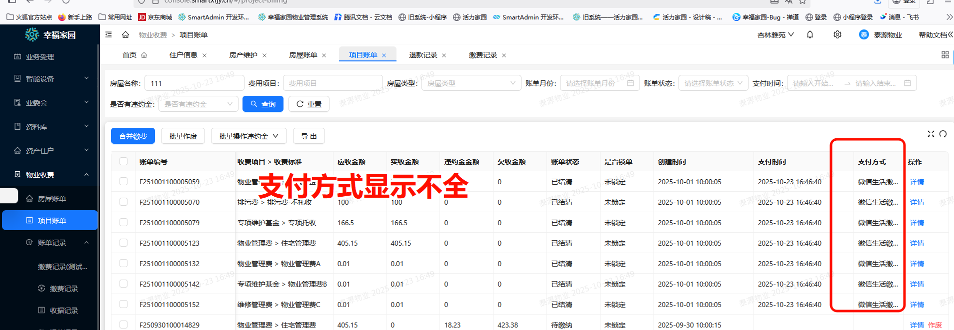Image resolution: width=954 pixels, height=330 pixels.
Task: Focus the 房屋名称 input field
Action: 194,83
